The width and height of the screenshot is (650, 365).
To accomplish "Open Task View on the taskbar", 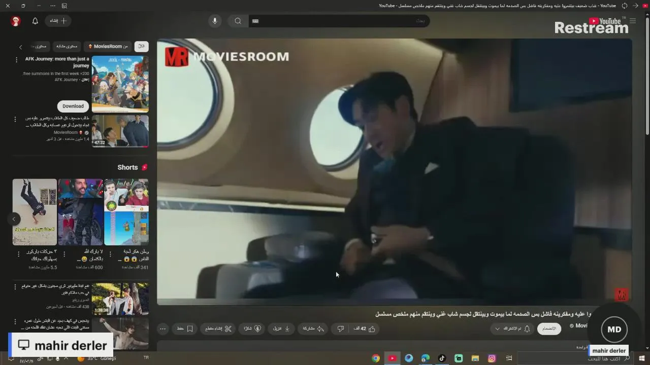I will [x=509, y=358].
